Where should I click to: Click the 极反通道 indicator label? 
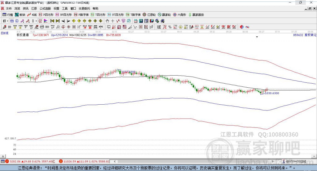pyautogui.click(x=23, y=35)
